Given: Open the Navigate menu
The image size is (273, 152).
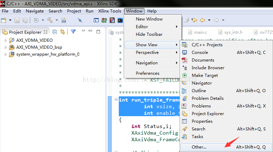Looking at the screenshot, I should tap(35, 11).
